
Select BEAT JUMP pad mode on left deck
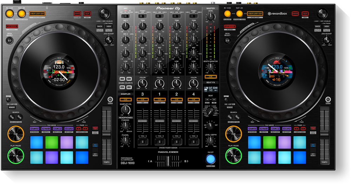(57, 129)
